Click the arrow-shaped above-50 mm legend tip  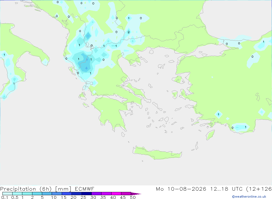(136, 194)
